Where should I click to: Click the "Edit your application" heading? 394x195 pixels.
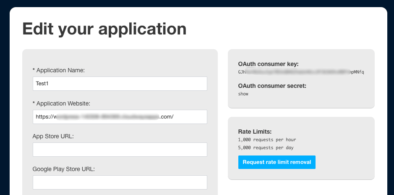click(x=104, y=29)
